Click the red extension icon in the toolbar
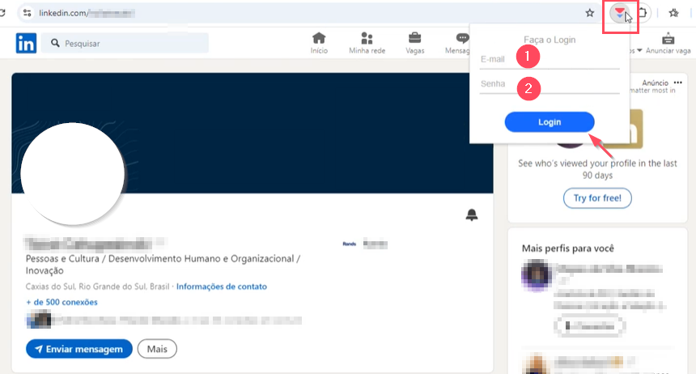 pos(620,13)
